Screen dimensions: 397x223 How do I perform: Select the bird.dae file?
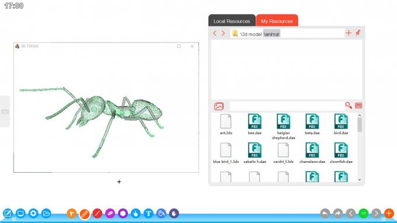[x=341, y=124]
